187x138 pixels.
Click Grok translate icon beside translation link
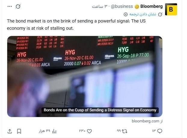click(x=160, y=14)
